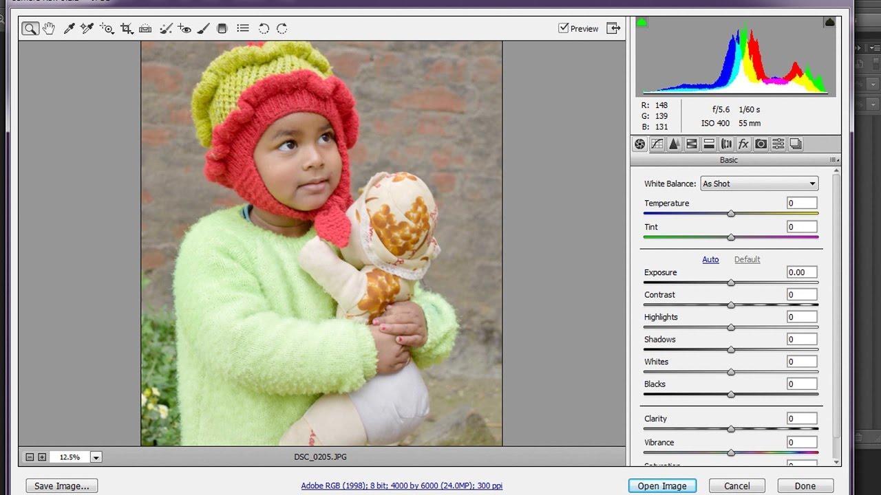Open the Basic panel options menu
The width and height of the screenshot is (881, 495).
[836, 160]
